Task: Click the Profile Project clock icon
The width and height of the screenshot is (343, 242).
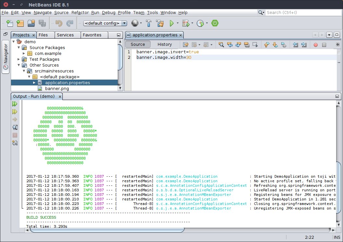Action: click(200, 23)
